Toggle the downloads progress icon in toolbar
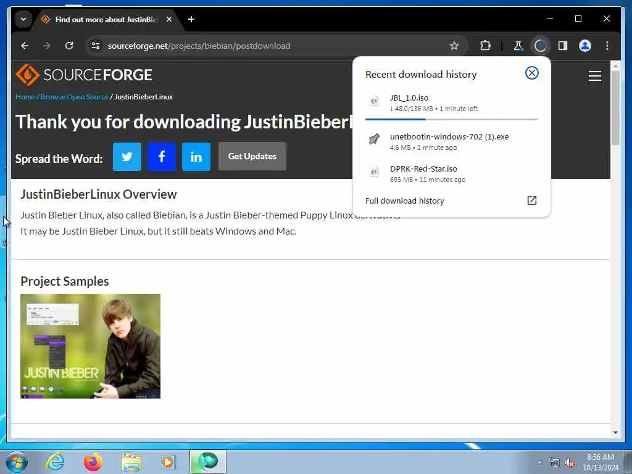This screenshot has height=474, width=632. pos(540,46)
